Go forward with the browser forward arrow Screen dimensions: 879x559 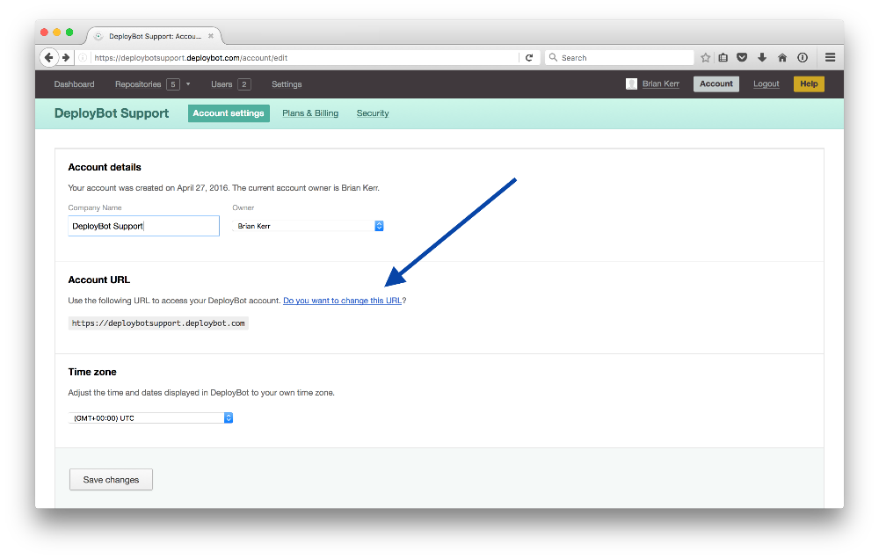pos(66,57)
